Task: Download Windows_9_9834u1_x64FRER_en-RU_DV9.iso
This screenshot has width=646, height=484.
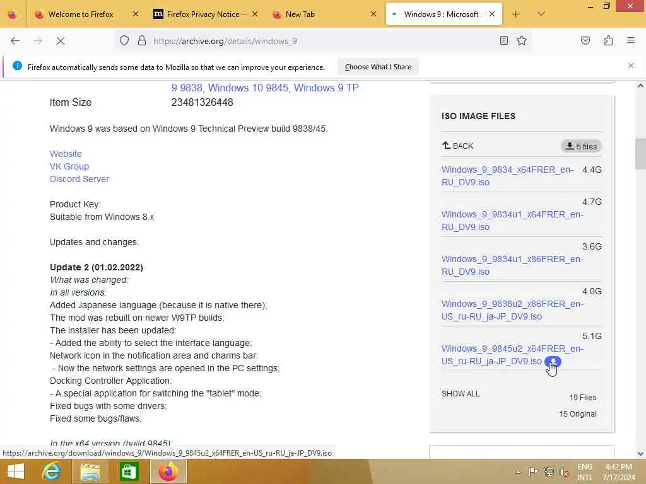Action: click(x=512, y=221)
